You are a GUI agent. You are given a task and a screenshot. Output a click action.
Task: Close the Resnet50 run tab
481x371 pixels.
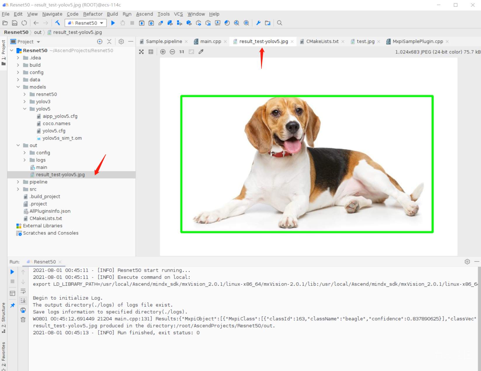click(60, 262)
